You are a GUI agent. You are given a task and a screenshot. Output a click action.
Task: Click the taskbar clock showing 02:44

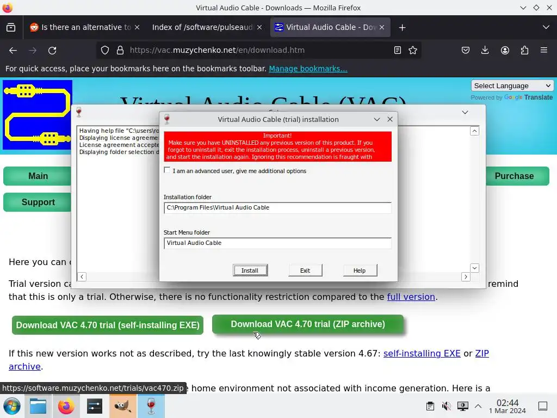click(x=508, y=406)
